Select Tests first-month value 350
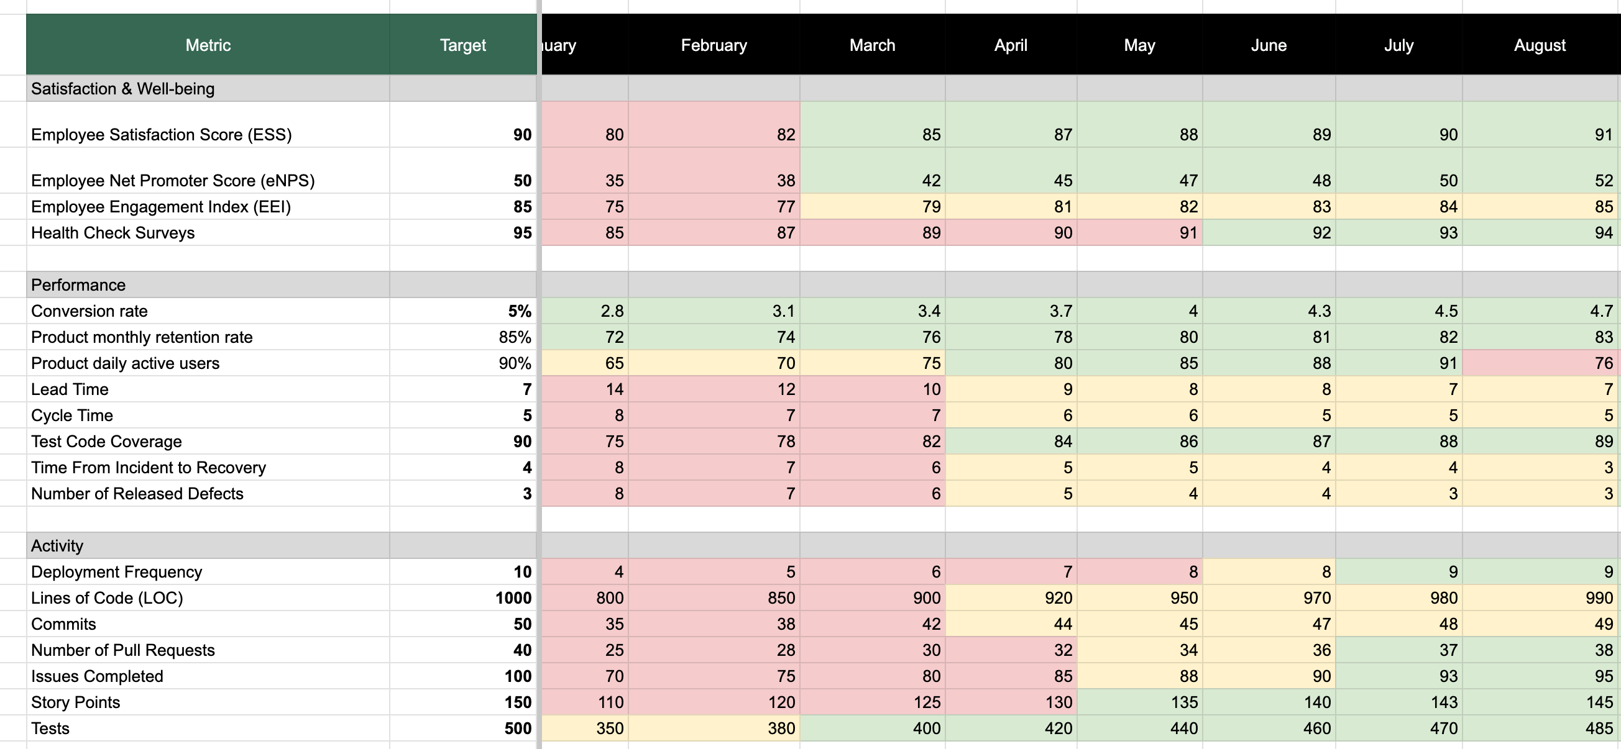Screen dimensions: 1621x749 (585, 729)
